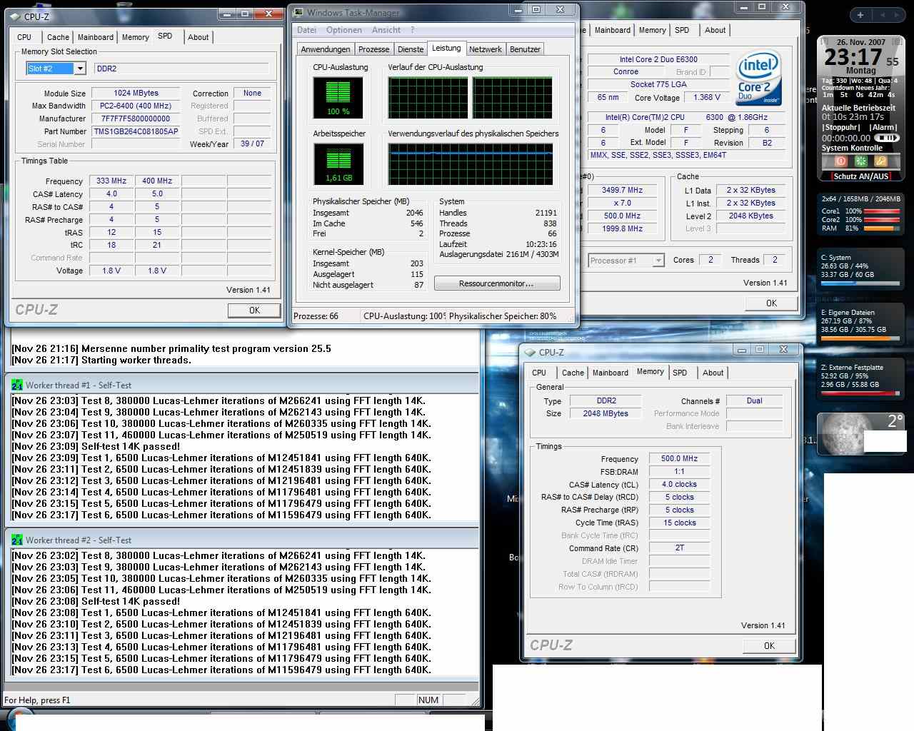The height and width of the screenshot is (731, 914).
Task: Select SPD tab in CPU-Z Memory window
Action: coord(680,373)
